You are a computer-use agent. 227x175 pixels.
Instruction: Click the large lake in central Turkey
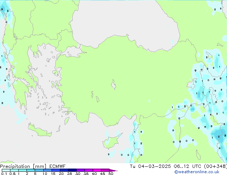[114, 85]
